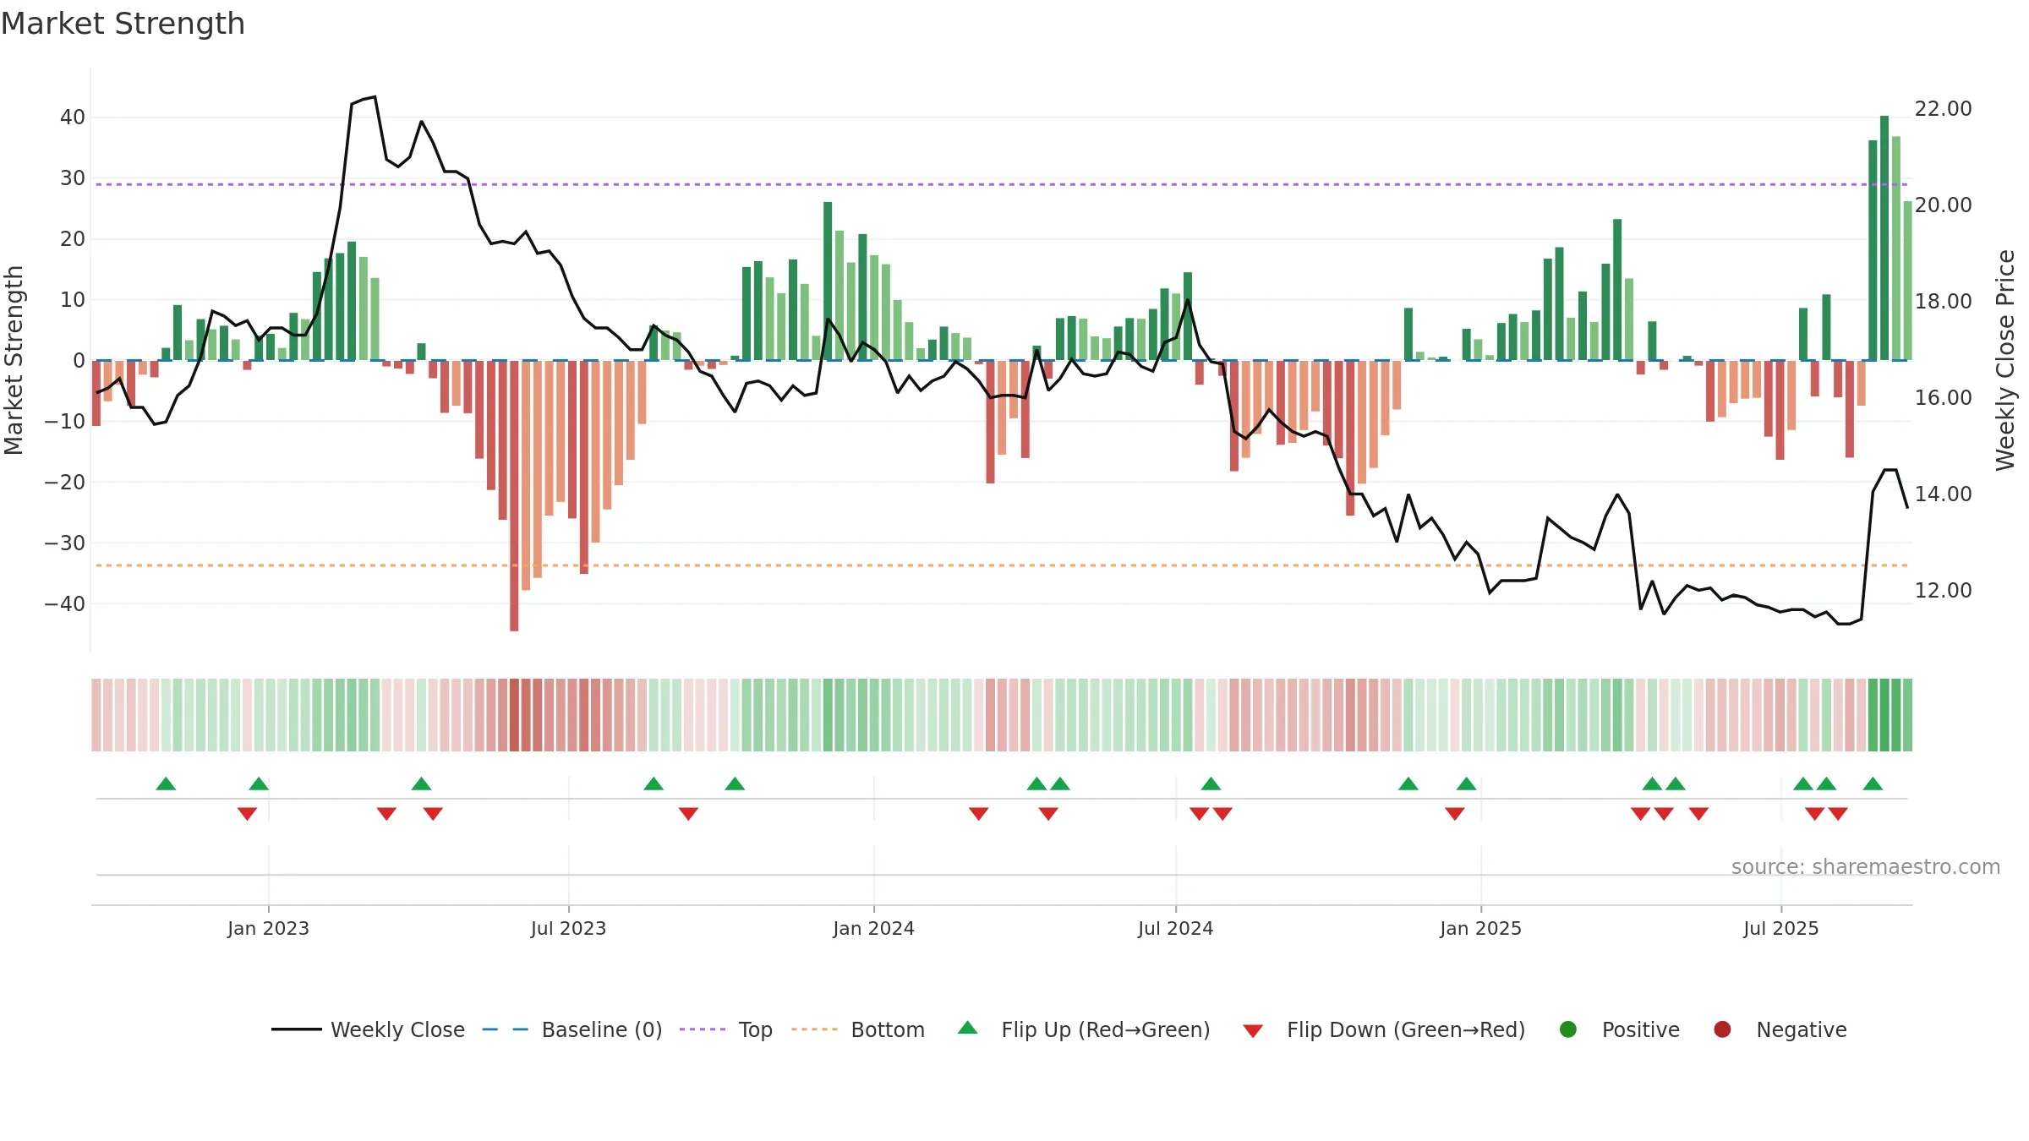Image resolution: width=2029 pixels, height=1141 pixels.
Task: Click the 40 strength axis label
Action: coord(73,117)
